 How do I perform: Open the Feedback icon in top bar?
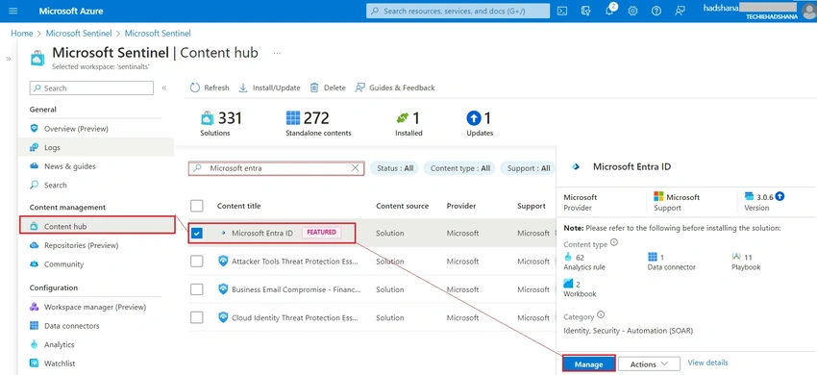[x=680, y=11]
